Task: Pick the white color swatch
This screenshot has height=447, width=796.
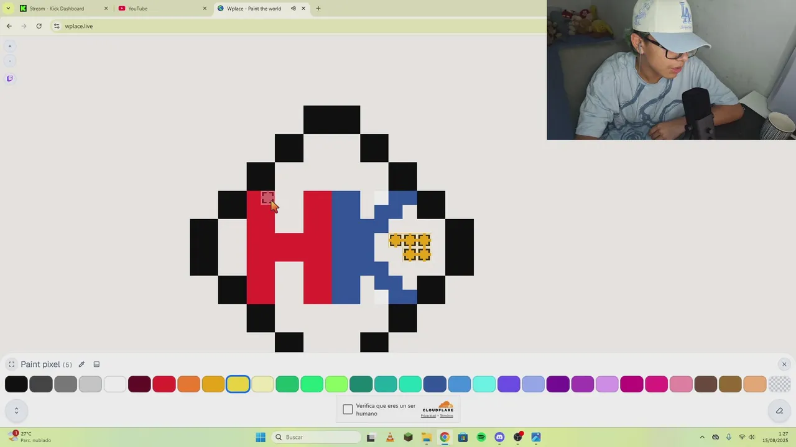Action: 115,384
